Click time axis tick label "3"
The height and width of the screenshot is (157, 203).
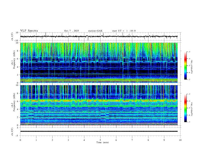point(68,140)
